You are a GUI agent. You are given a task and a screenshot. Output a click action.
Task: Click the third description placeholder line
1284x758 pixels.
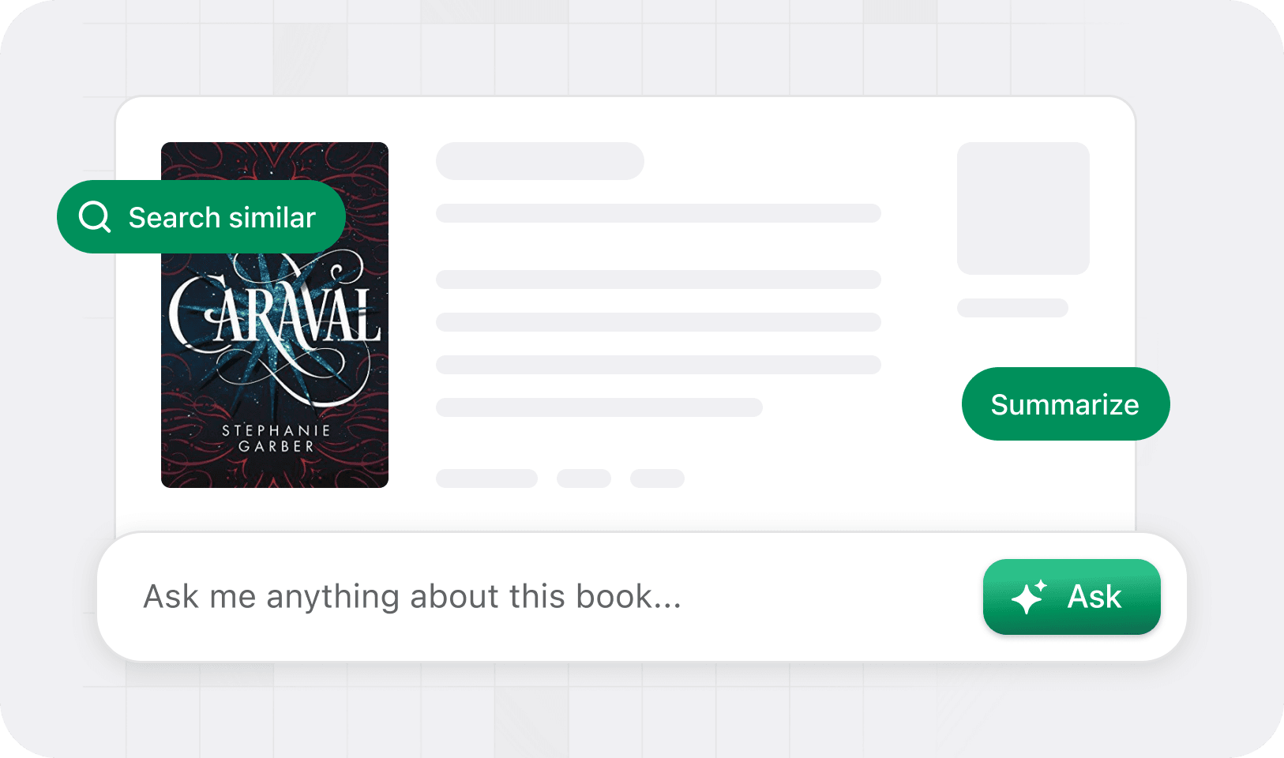click(x=659, y=365)
